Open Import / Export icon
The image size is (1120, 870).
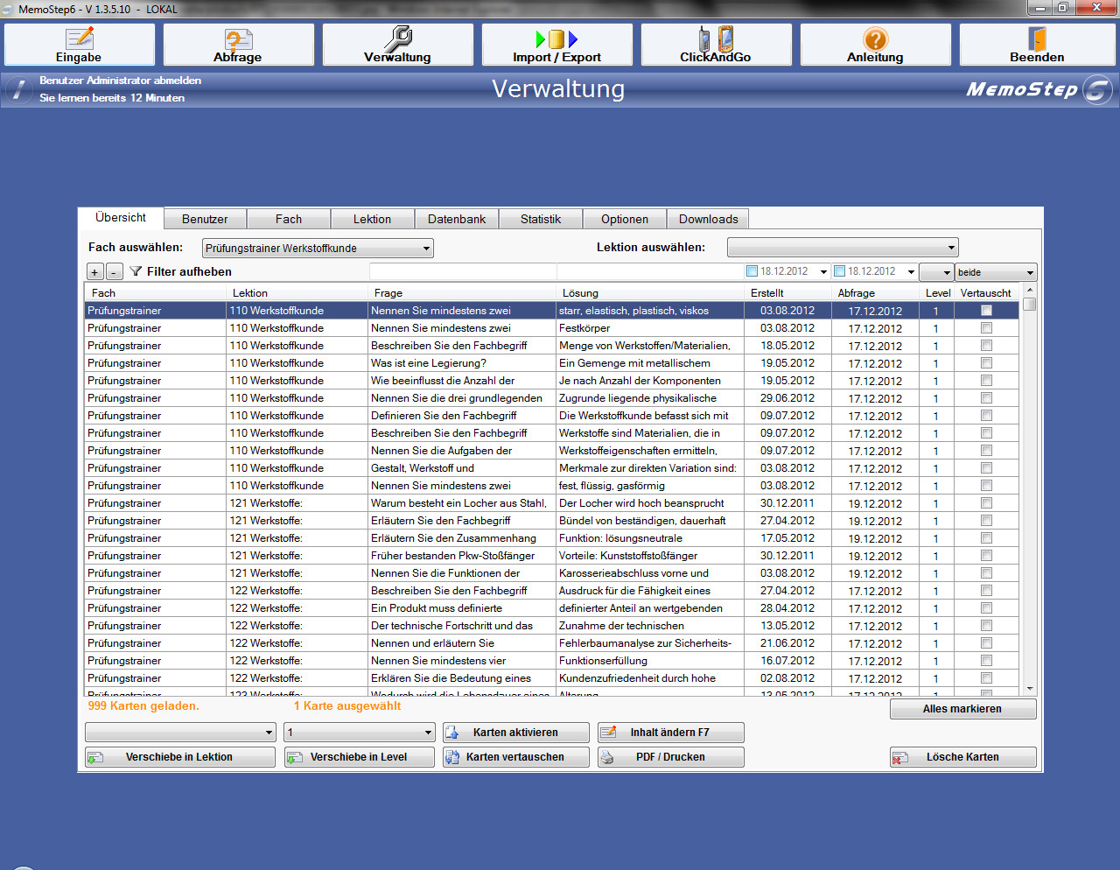pos(556,39)
